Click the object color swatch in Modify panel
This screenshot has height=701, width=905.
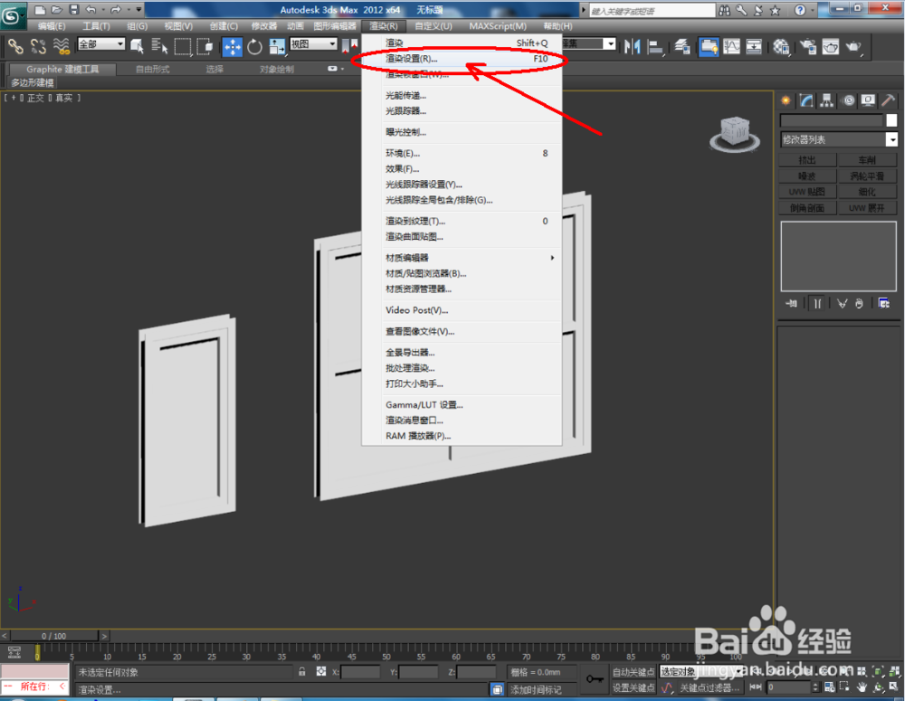[x=891, y=120]
